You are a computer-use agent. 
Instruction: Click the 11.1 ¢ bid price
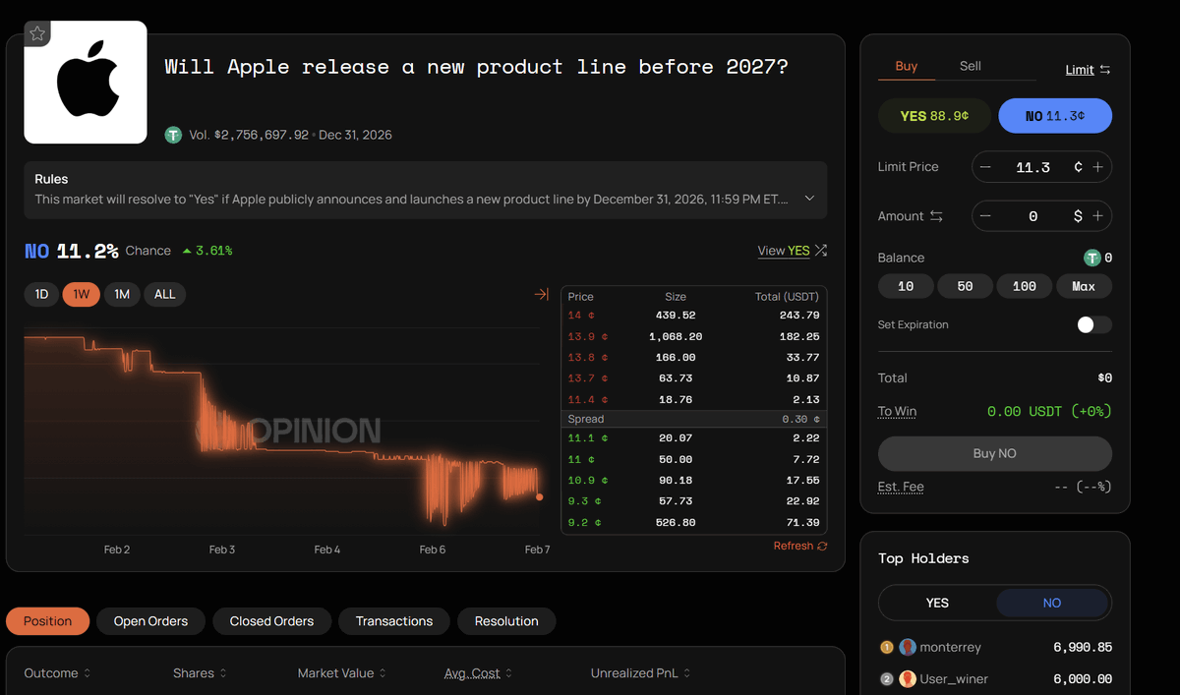click(586, 438)
